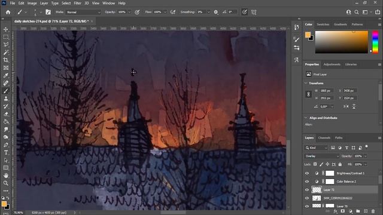This screenshot has width=383, height=215.
Task: Select the Horizontal Type tool
Action: (6, 153)
